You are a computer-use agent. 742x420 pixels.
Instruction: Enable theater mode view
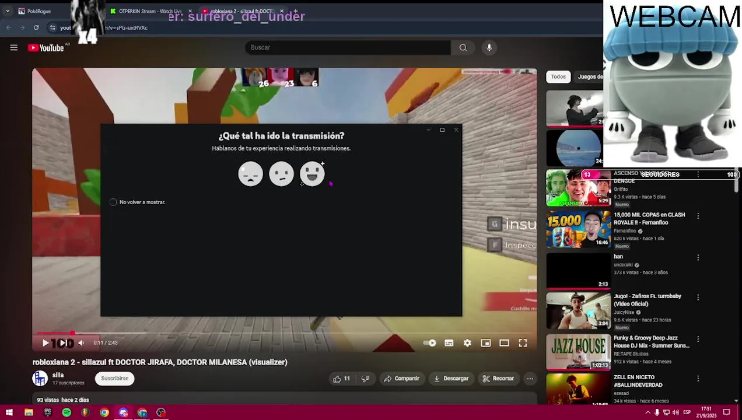tap(505, 343)
